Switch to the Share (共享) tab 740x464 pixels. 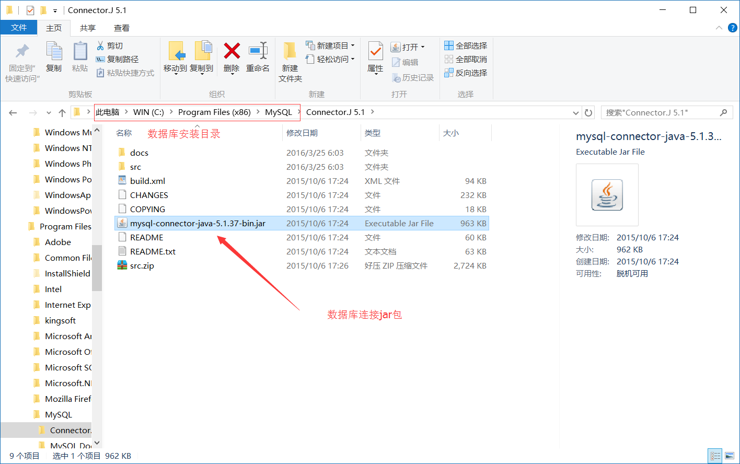click(x=88, y=28)
